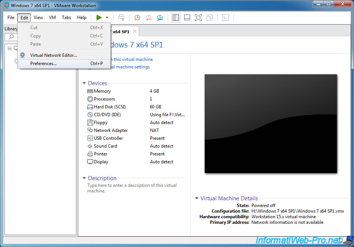
Task: Click the Sound Card speaker icon
Action: 90,146
